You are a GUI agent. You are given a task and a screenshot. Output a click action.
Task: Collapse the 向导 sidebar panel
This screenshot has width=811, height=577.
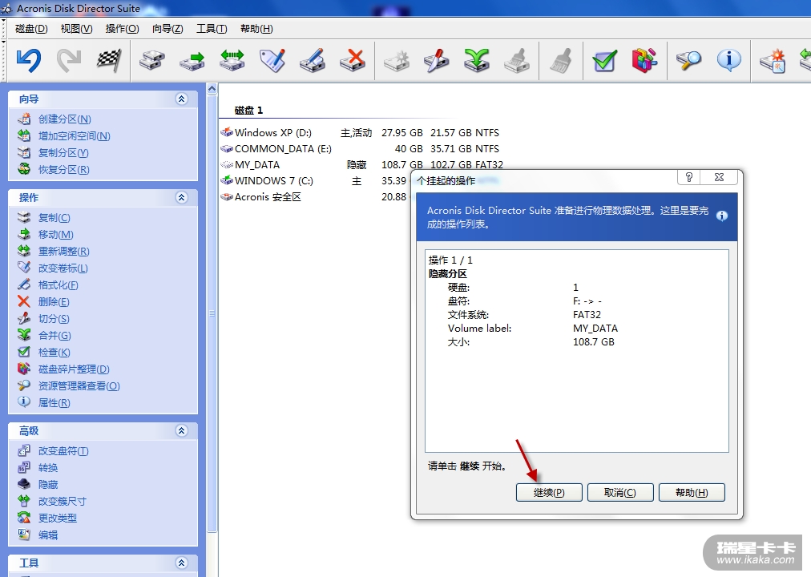[182, 99]
